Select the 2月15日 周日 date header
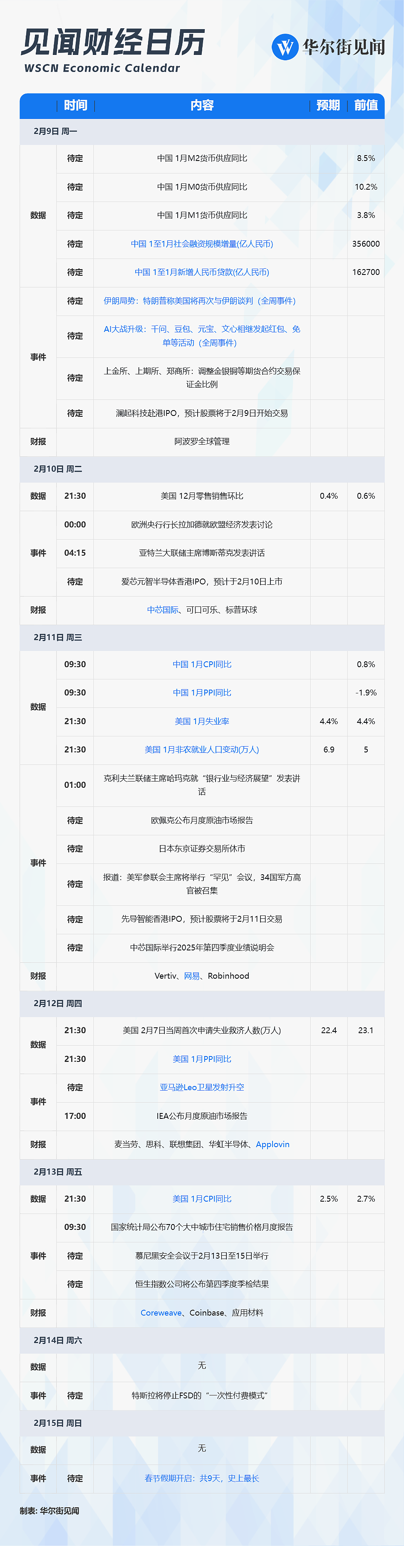This screenshot has width=404, height=1546. click(58, 1424)
